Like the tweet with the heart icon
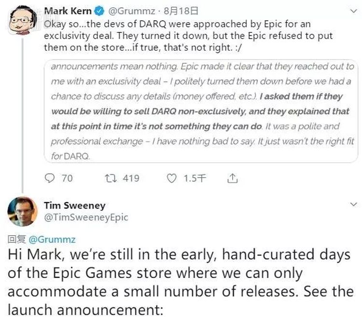This screenshot has width=362, height=323. point(172,179)
